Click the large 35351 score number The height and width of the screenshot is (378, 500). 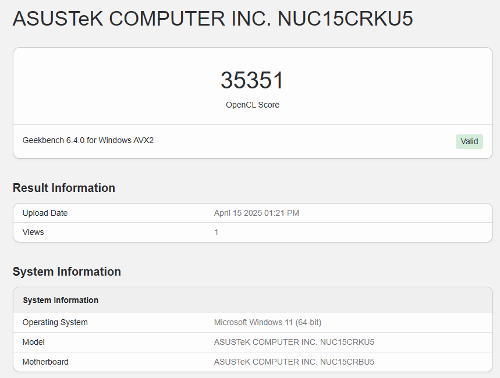(x=252, y=80)
